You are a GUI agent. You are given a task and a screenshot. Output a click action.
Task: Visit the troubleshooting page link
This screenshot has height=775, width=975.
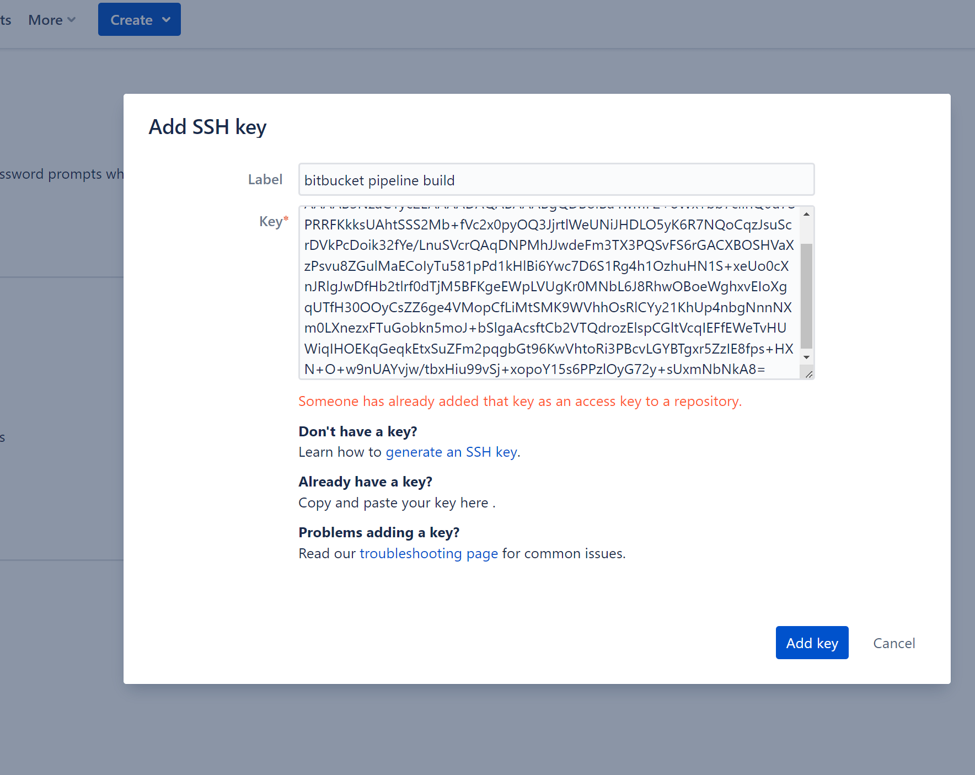point(428,553)
